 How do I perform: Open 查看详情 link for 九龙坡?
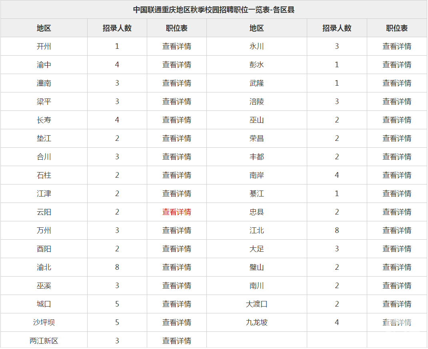tap(397, 323)
